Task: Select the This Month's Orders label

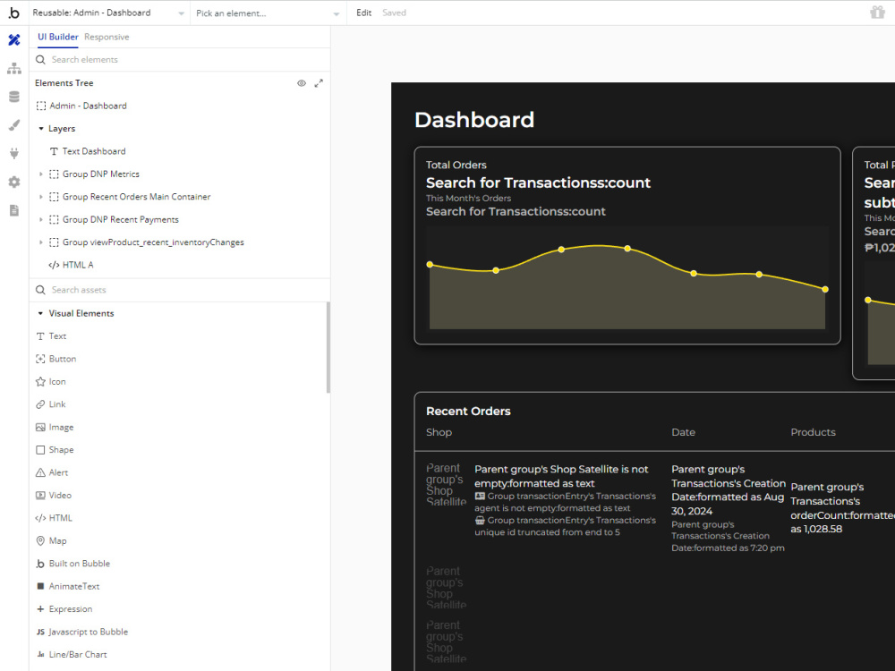Action: click(x=469, y=199)
